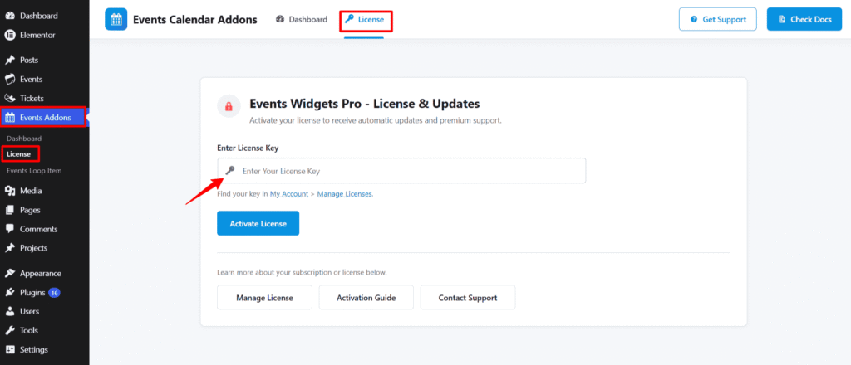Screen dimensions: 851x365
Task: Click the Media icon in the sidebar
Action: coord(10,191)
